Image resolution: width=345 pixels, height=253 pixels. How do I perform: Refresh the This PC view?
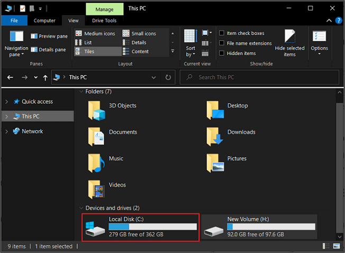pos(168,77)
